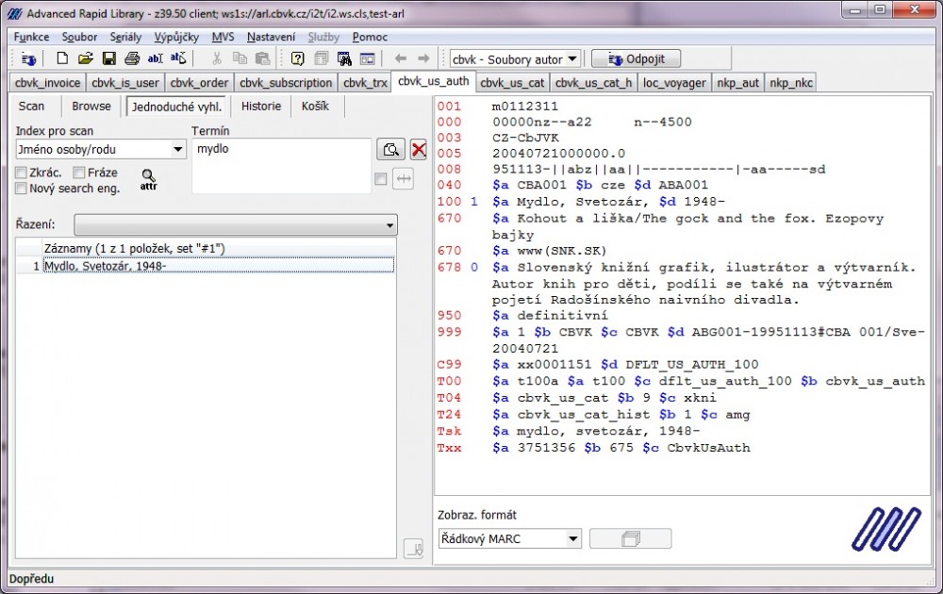The image size is (943, 594).
Task: Click into the Termín search field
Action: (x=280, y=165)
